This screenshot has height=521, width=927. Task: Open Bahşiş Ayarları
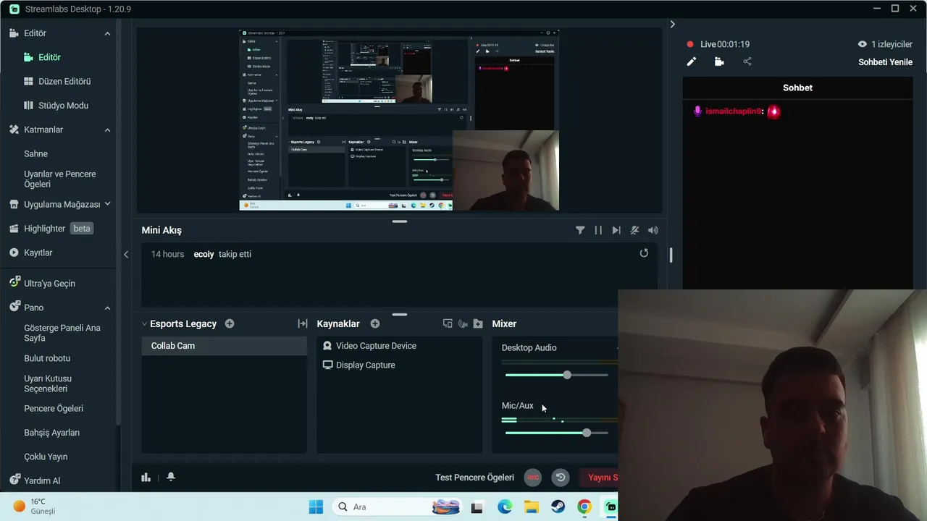[x=51, y=433]
